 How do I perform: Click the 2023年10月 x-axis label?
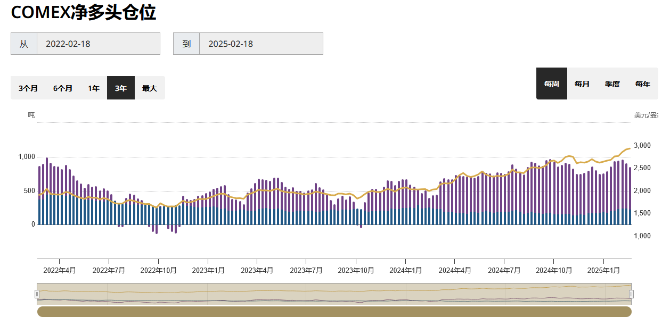356,270
